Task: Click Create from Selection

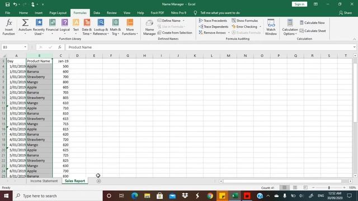Action: [x=175, y=32]
